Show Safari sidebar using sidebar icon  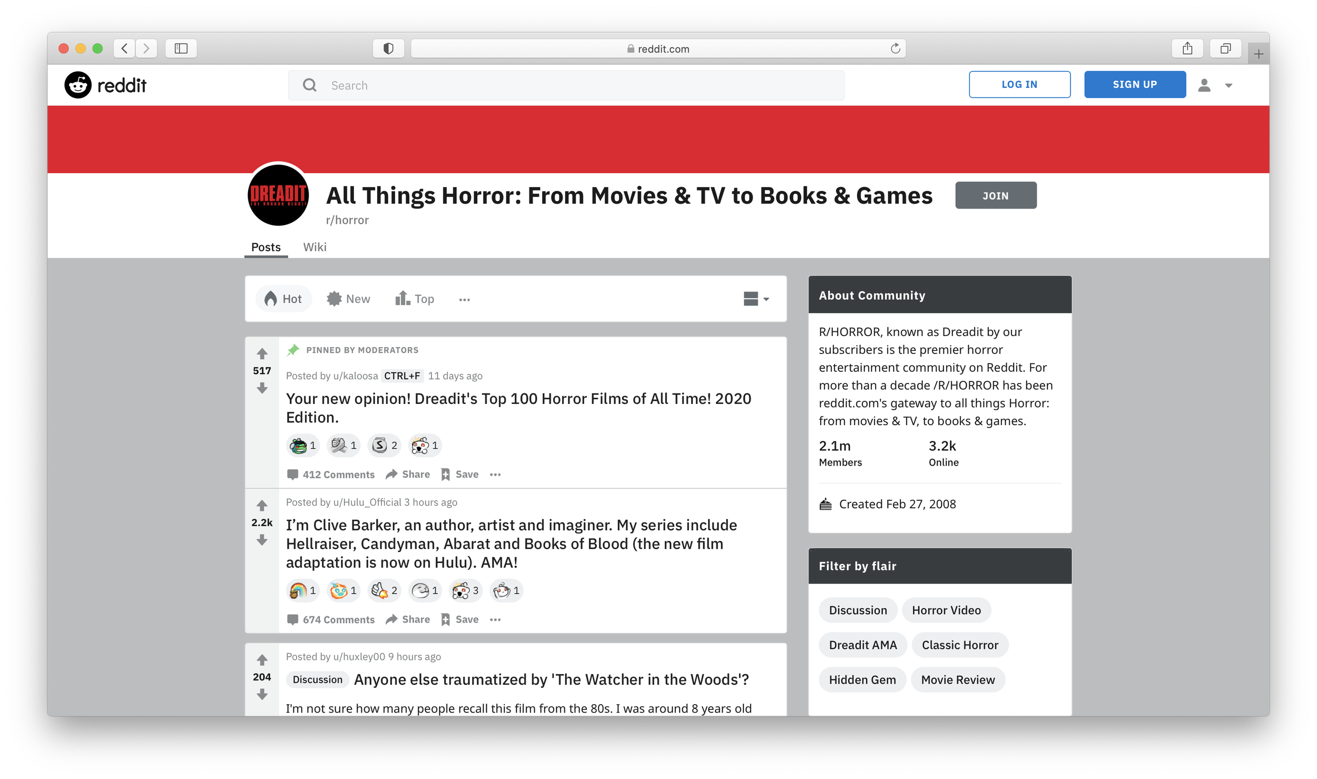point(181,48)
